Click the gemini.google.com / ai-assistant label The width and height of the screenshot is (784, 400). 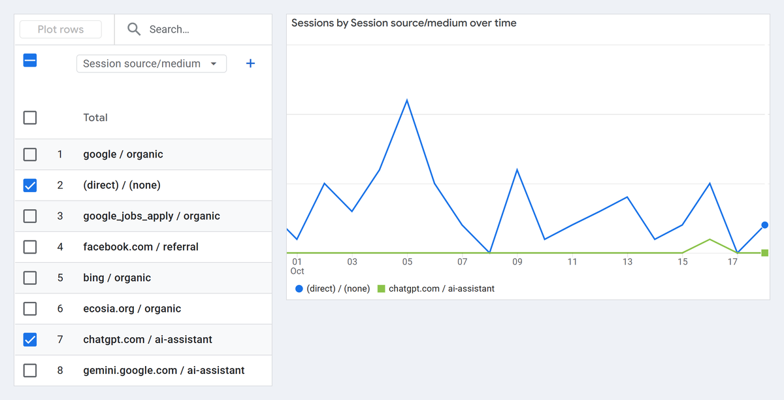164,371
